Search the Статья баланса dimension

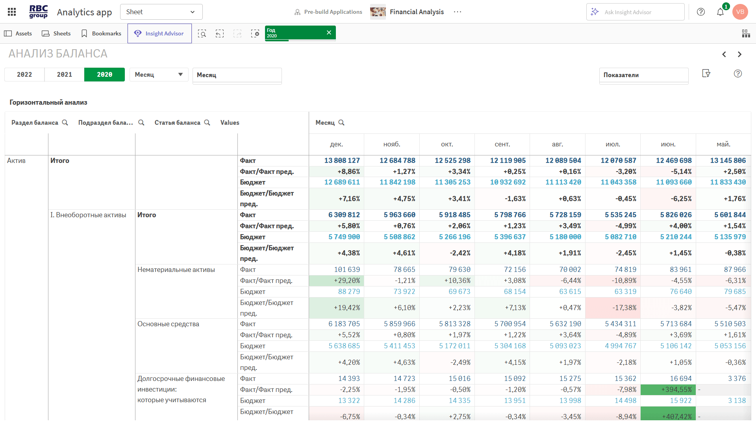[x=207, y=123]
